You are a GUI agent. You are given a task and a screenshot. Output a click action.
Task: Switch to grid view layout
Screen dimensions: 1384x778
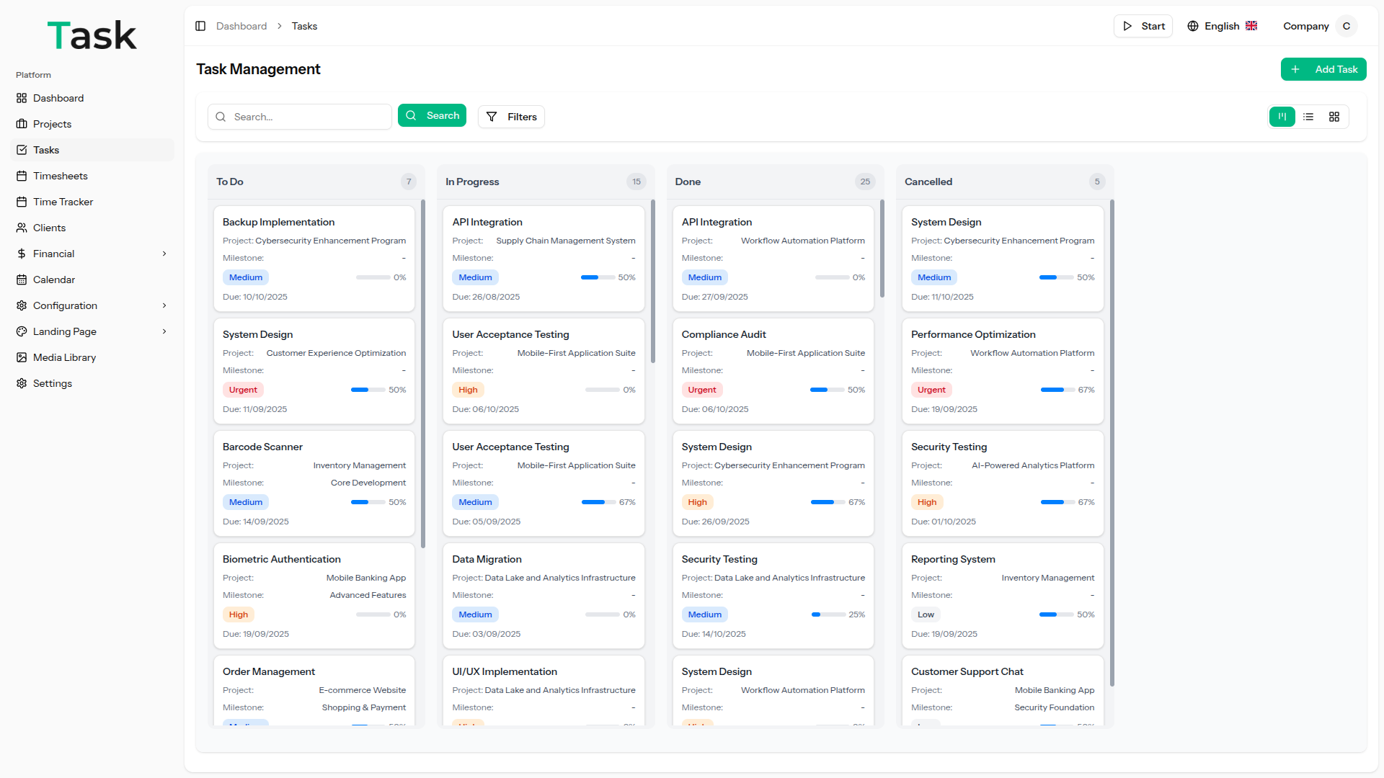1334,117
